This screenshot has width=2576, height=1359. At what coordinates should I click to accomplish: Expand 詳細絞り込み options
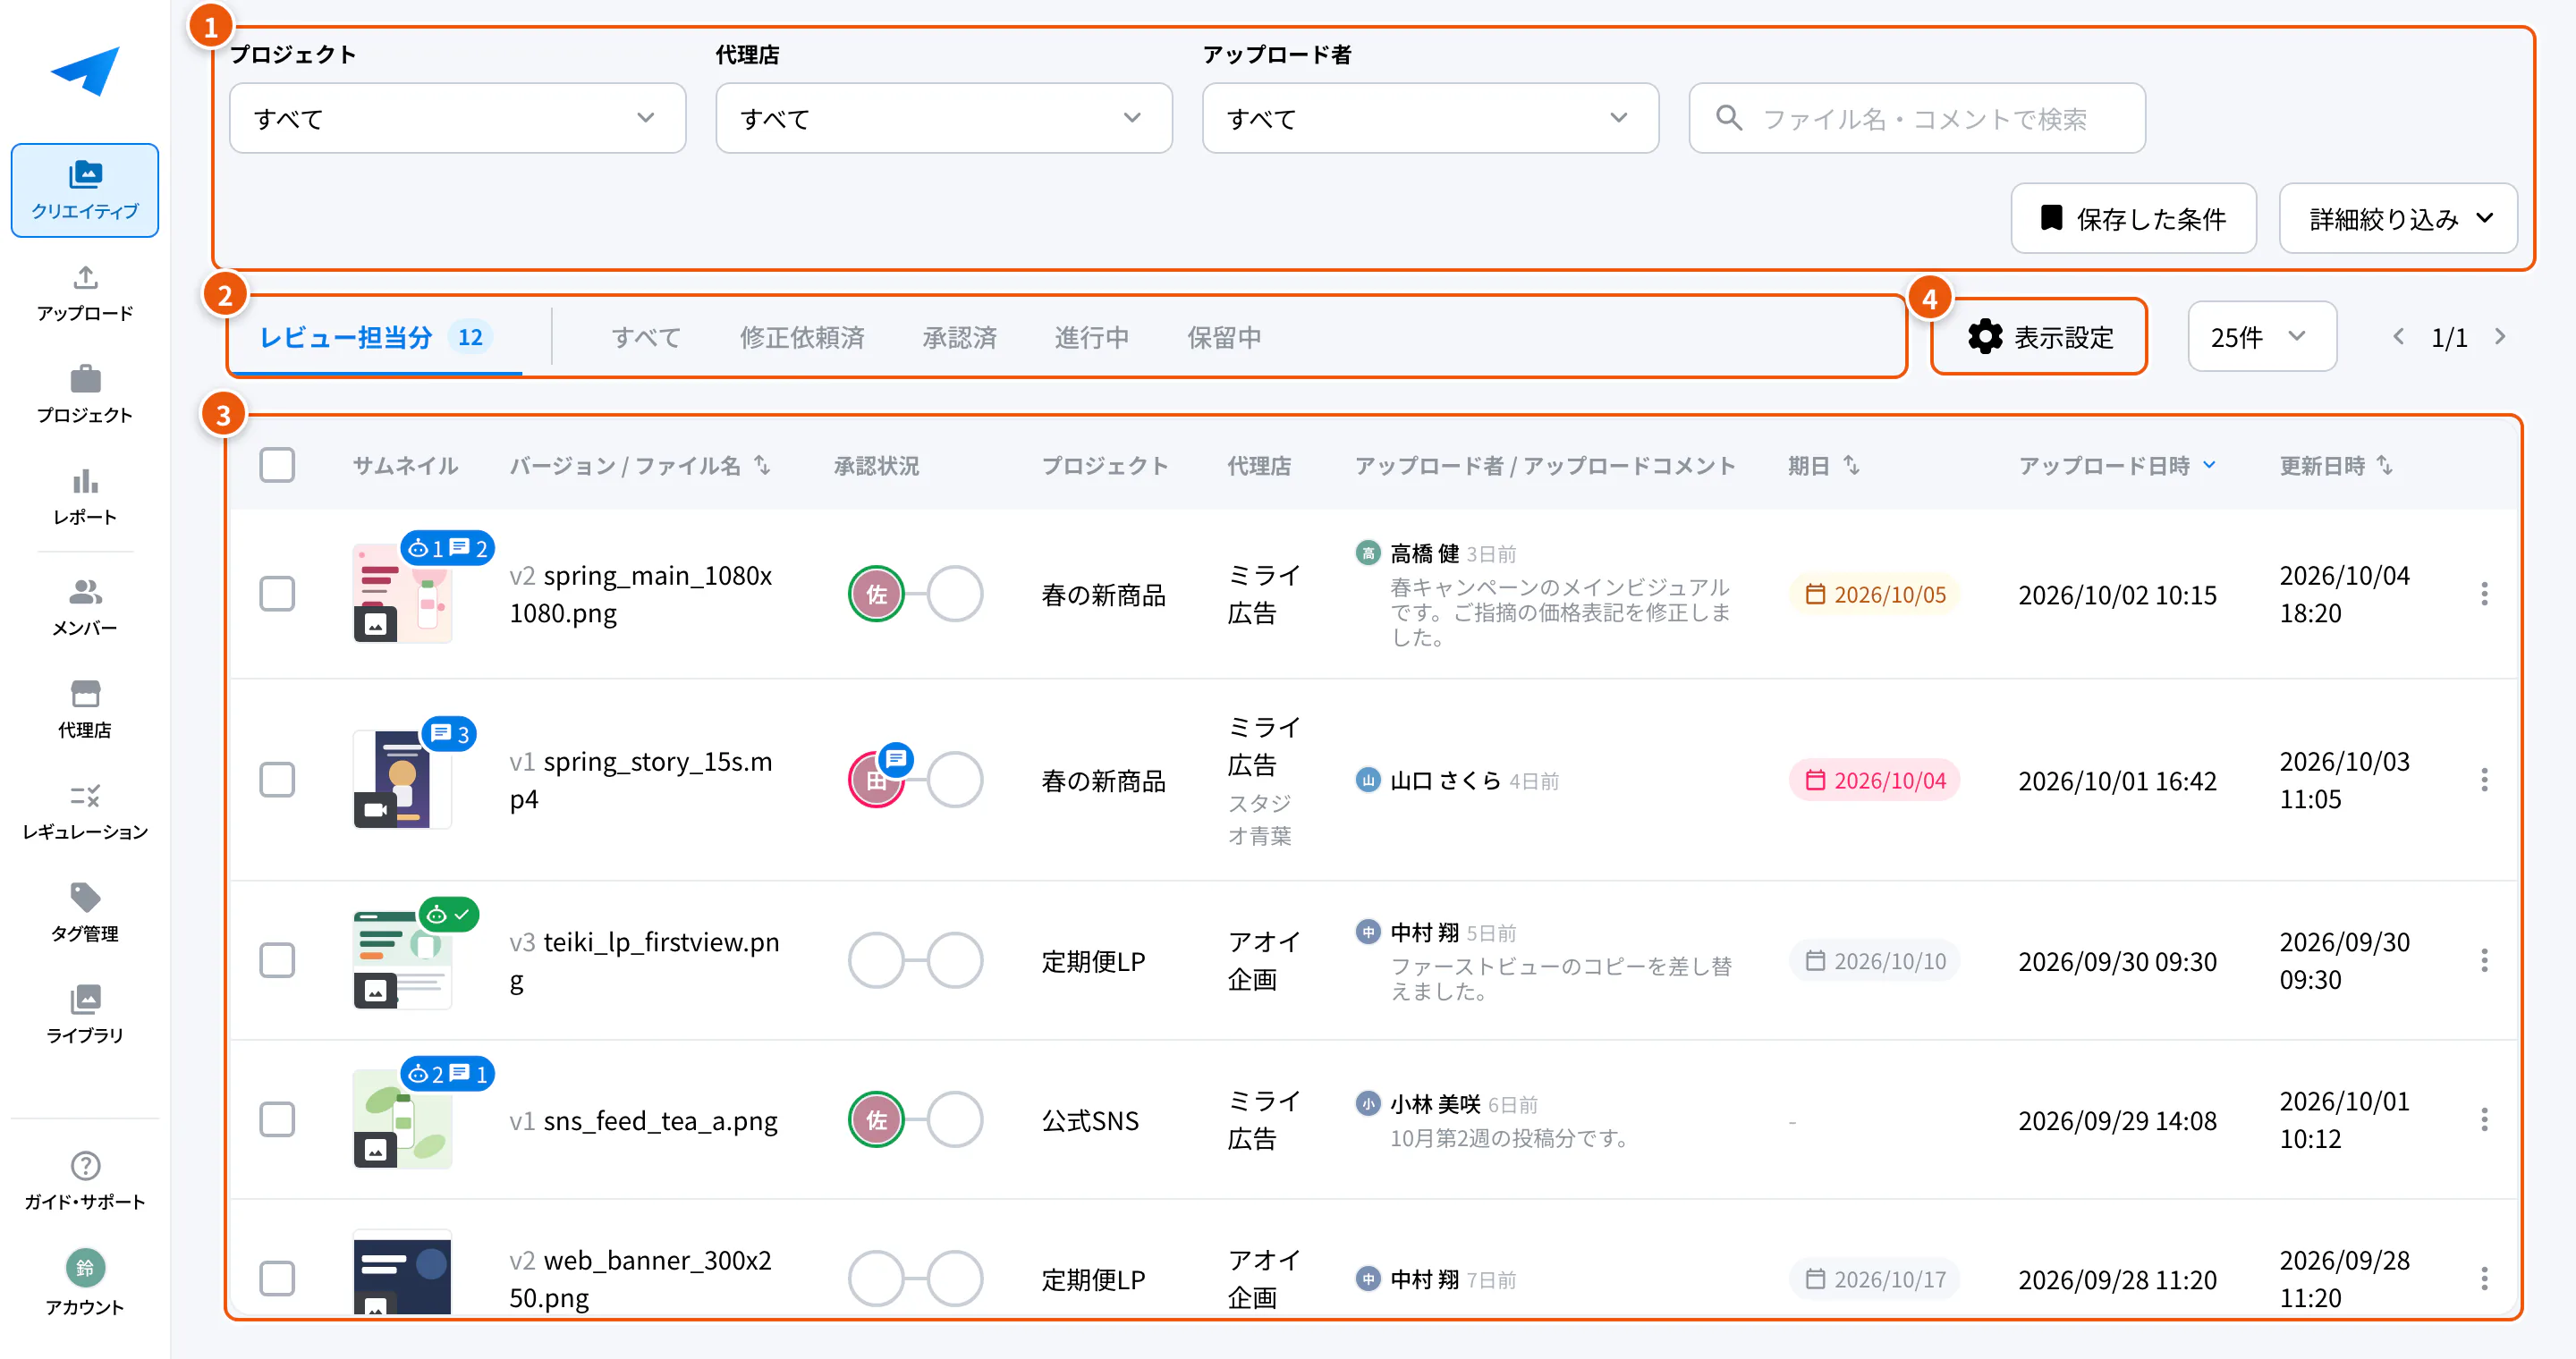pos(2398,218)
